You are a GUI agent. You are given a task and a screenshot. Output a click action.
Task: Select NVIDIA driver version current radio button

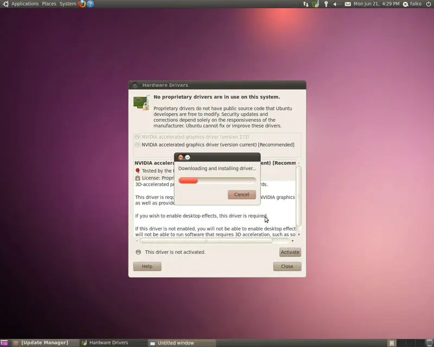point(137,144)
